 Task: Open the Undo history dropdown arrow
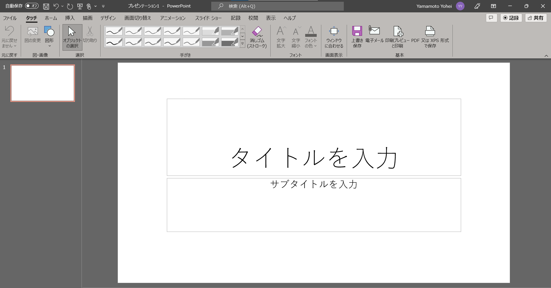[62, 6]
